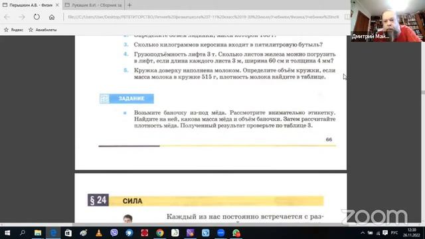This screenshot has width=425, height=239.
Task: Open the red square app in taskbar
Action: coord(145,233)
